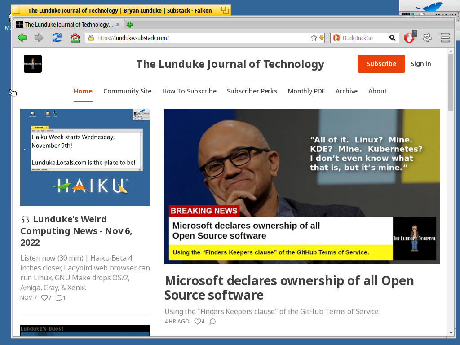Bookmark this page with the star icon

pyautogui.click(x=314, y=38)
